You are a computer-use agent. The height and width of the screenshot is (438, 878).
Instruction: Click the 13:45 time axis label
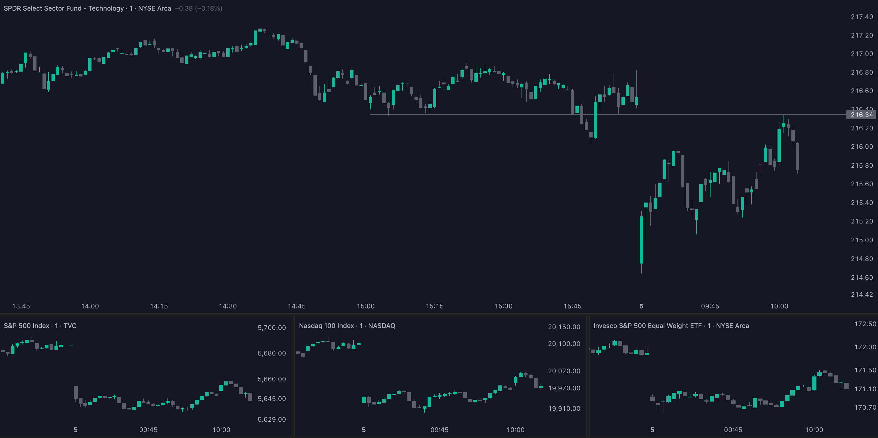point(21,306)
